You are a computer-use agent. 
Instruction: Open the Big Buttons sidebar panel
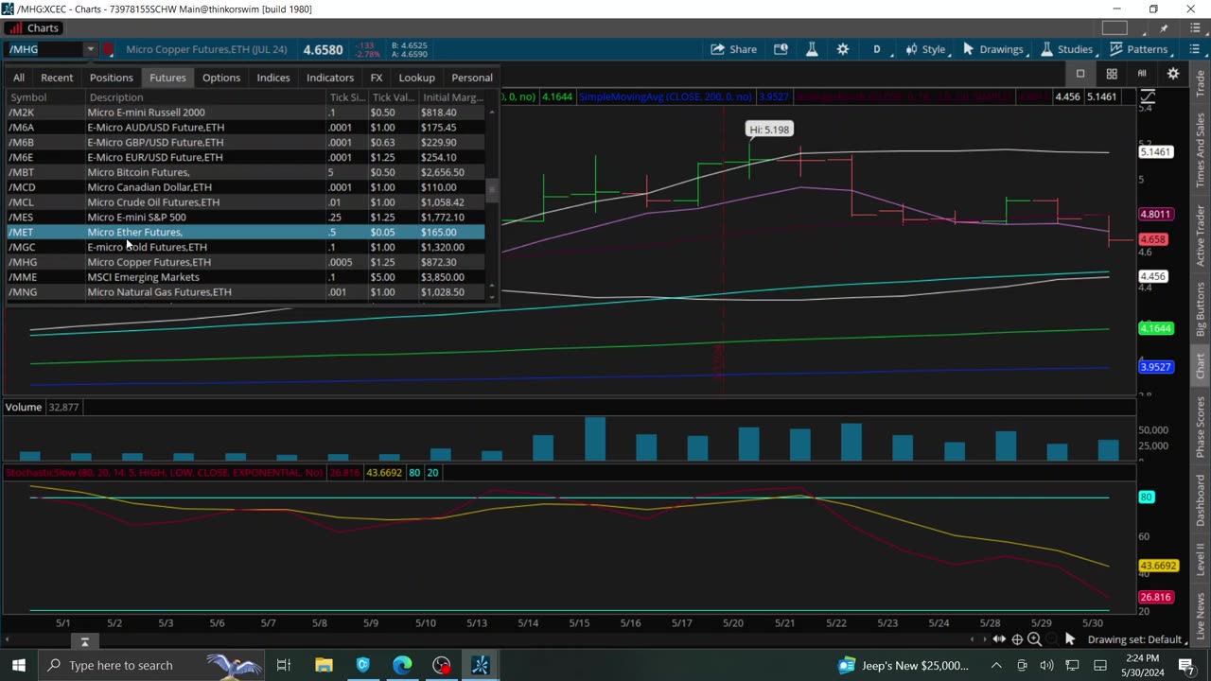click(x=1201, y=308)
